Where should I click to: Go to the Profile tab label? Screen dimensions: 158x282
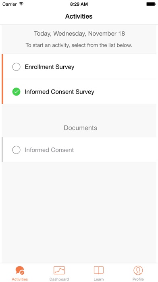coord(138,279)
